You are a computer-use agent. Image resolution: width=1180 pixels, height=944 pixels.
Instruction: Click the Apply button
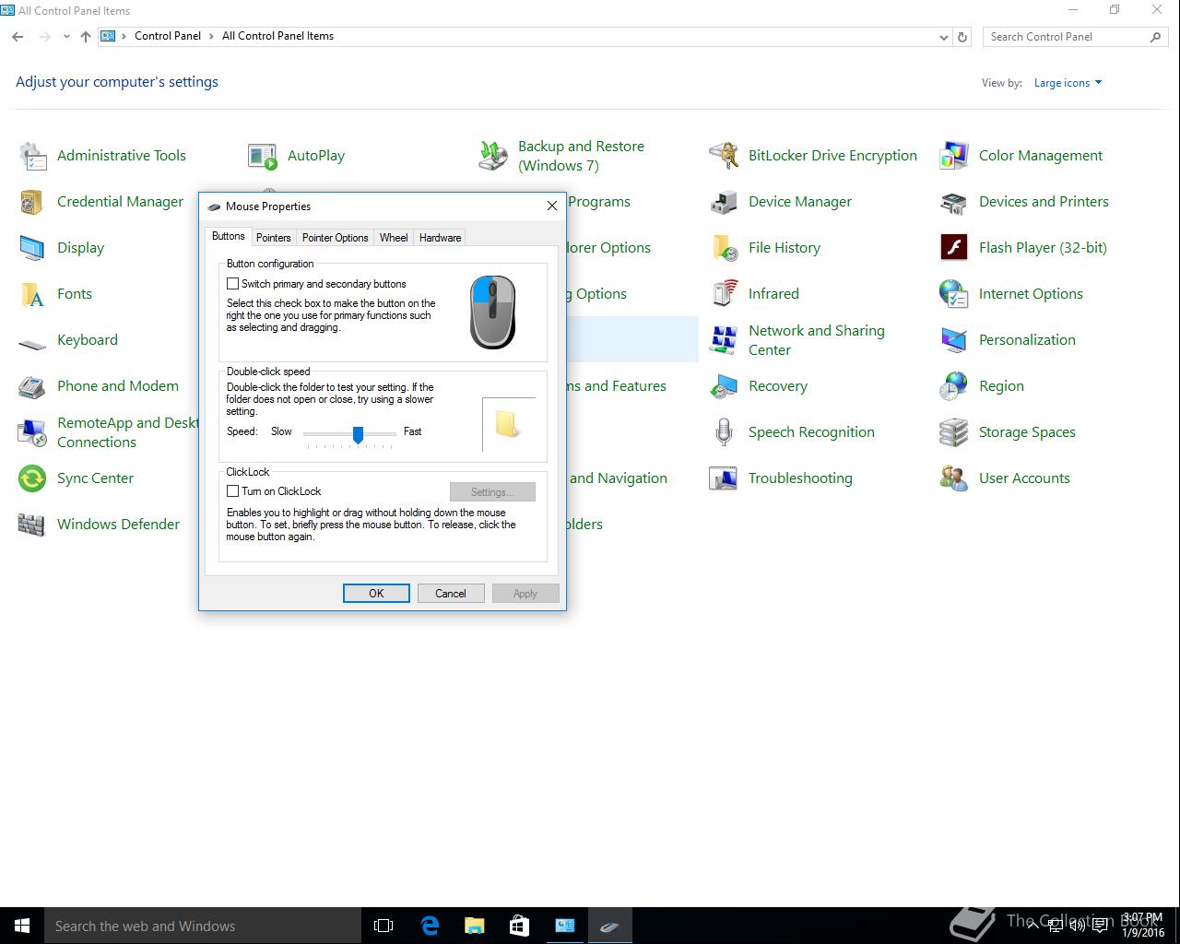point(525,594)
